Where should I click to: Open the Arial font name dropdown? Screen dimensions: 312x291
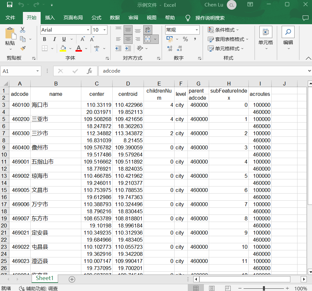[88, 30]
